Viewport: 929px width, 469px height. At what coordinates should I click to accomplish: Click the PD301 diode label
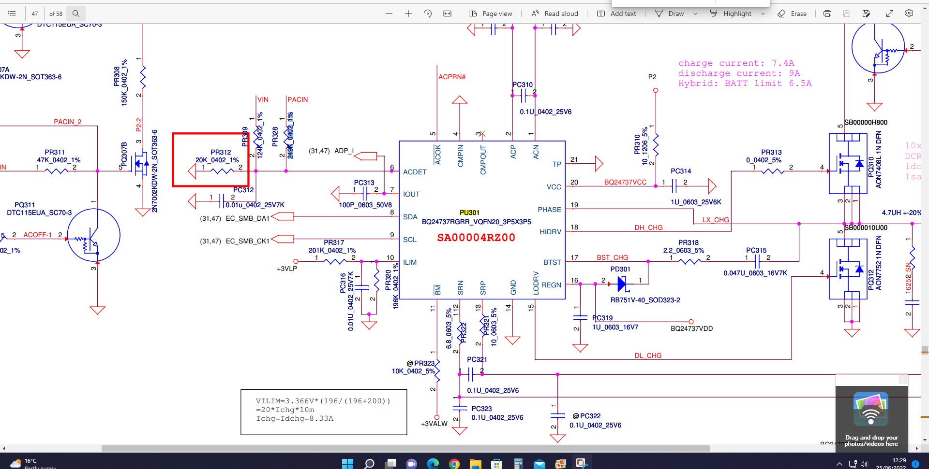620,269
